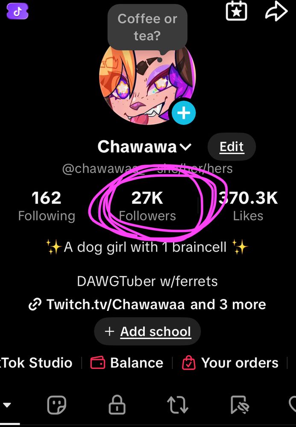Open the sticker face tab icon
The height and width of the screenshot is (427, 296).
point(57,405)
